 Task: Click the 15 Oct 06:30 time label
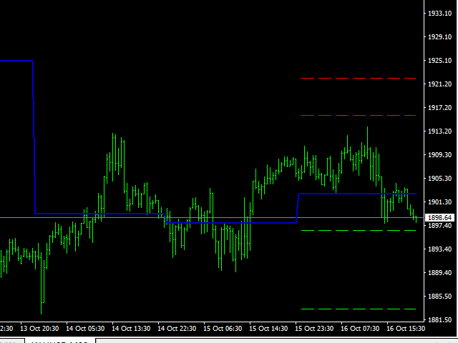223,328
